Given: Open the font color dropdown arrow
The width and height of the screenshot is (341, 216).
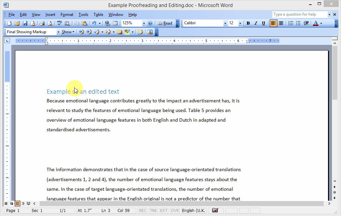Looking at the screenshot, I should tap(321, 23).
